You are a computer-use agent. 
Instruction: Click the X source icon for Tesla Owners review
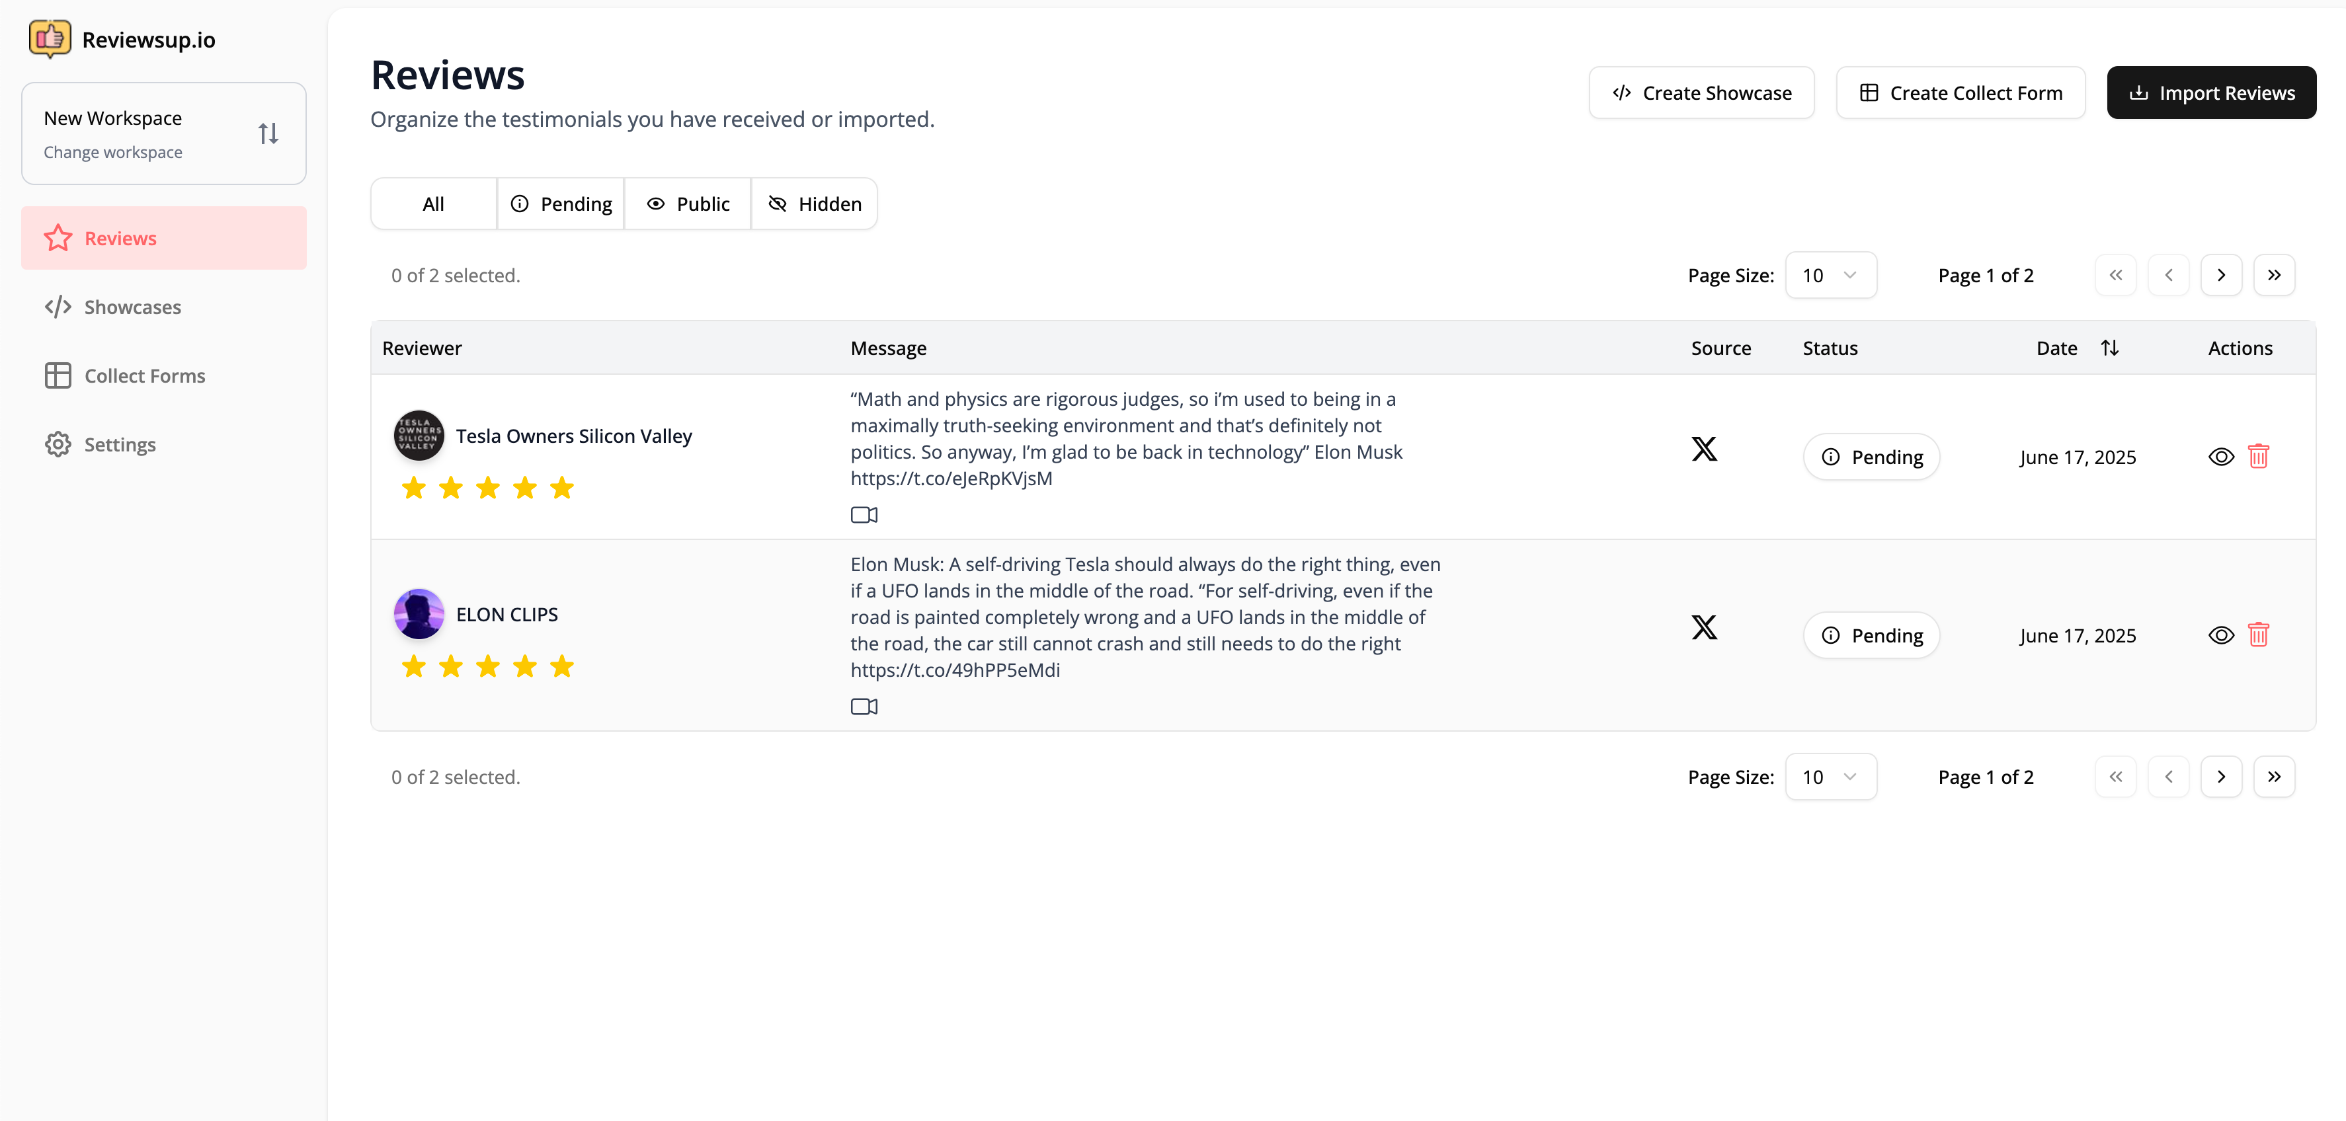coord(1704,449)
